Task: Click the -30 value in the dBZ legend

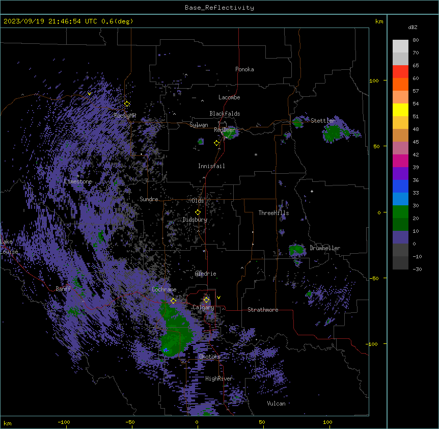Action: pos(417,269)
